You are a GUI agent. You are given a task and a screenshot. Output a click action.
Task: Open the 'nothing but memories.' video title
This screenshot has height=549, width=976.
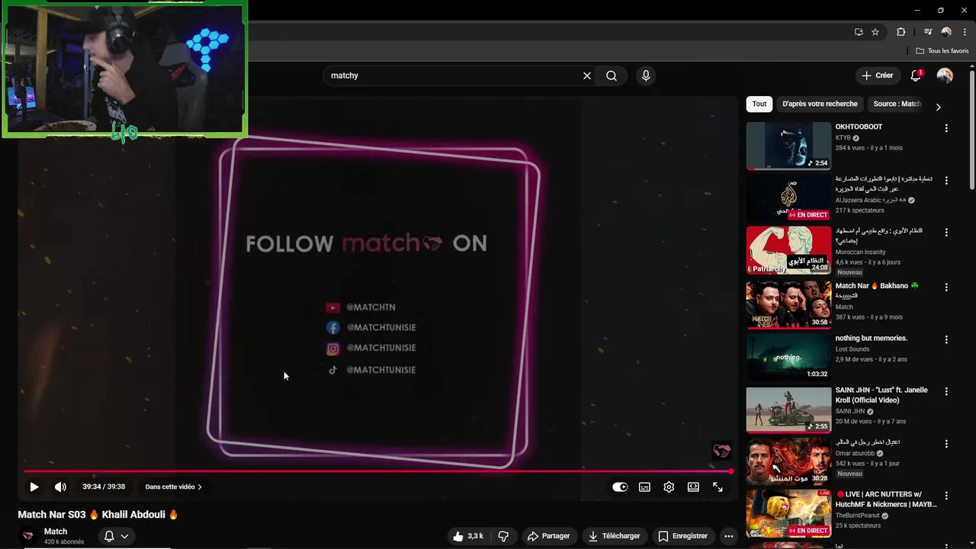coord(871,338)
